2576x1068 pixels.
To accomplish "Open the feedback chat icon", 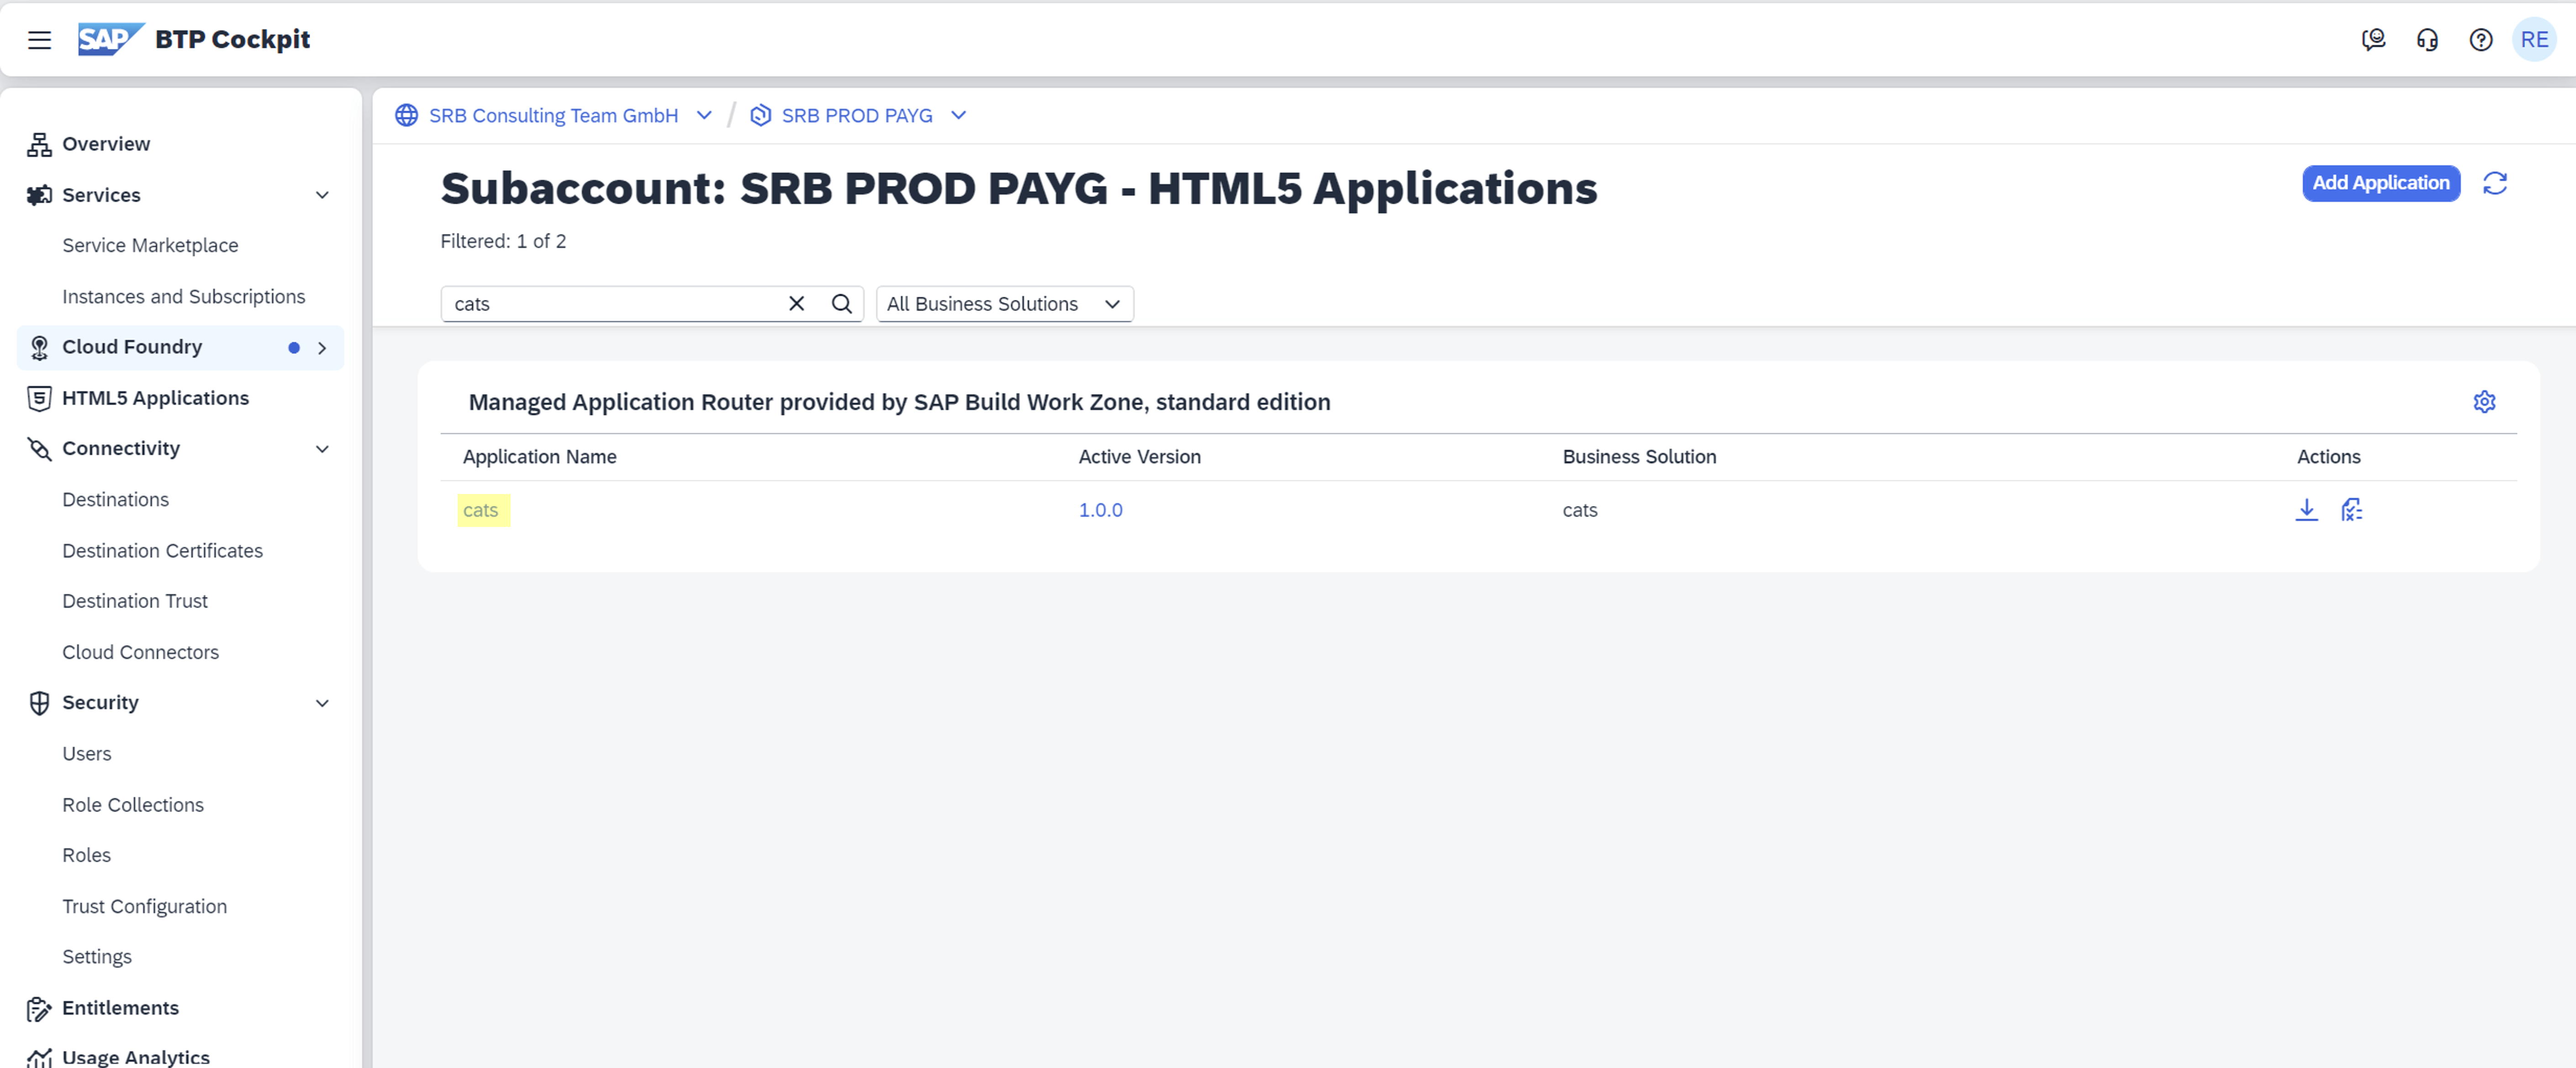I will [2373, 40].
